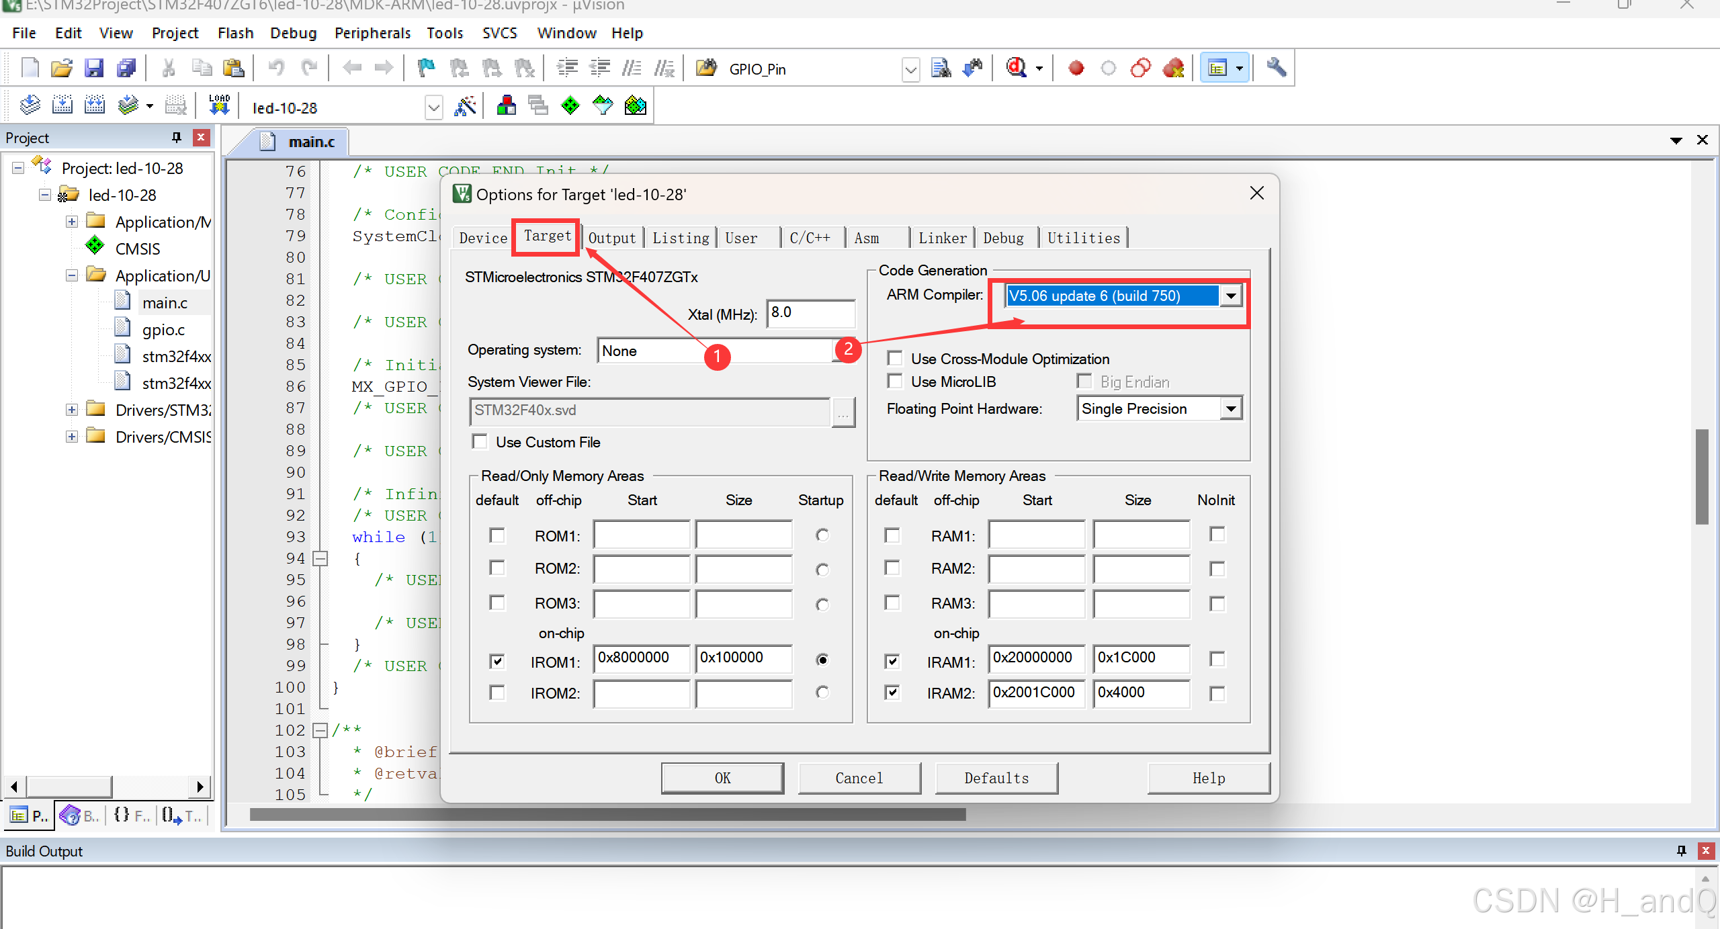Insert breakpoint with the solid red dot icon
This screenshot has height=929, width=1720.
(x=1076, y=68)
